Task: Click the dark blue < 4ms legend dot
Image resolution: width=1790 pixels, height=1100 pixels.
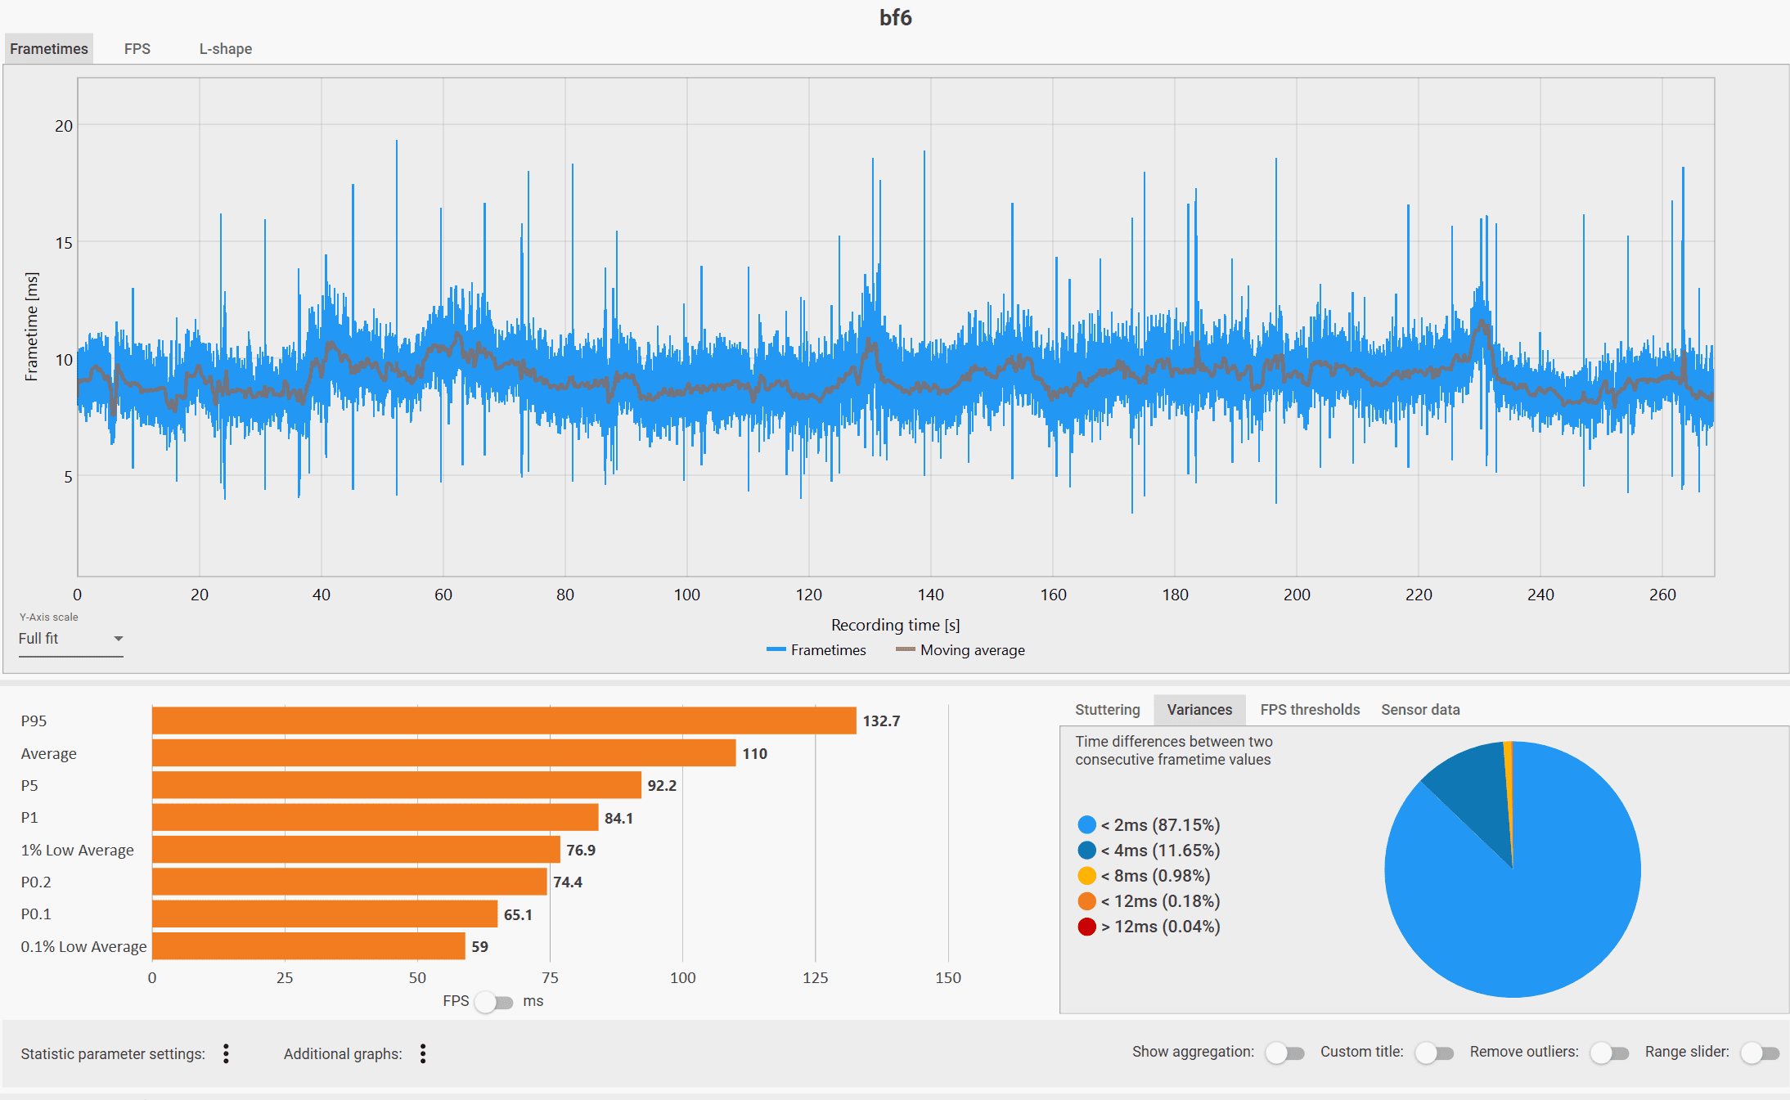Action: (1086, 850)
